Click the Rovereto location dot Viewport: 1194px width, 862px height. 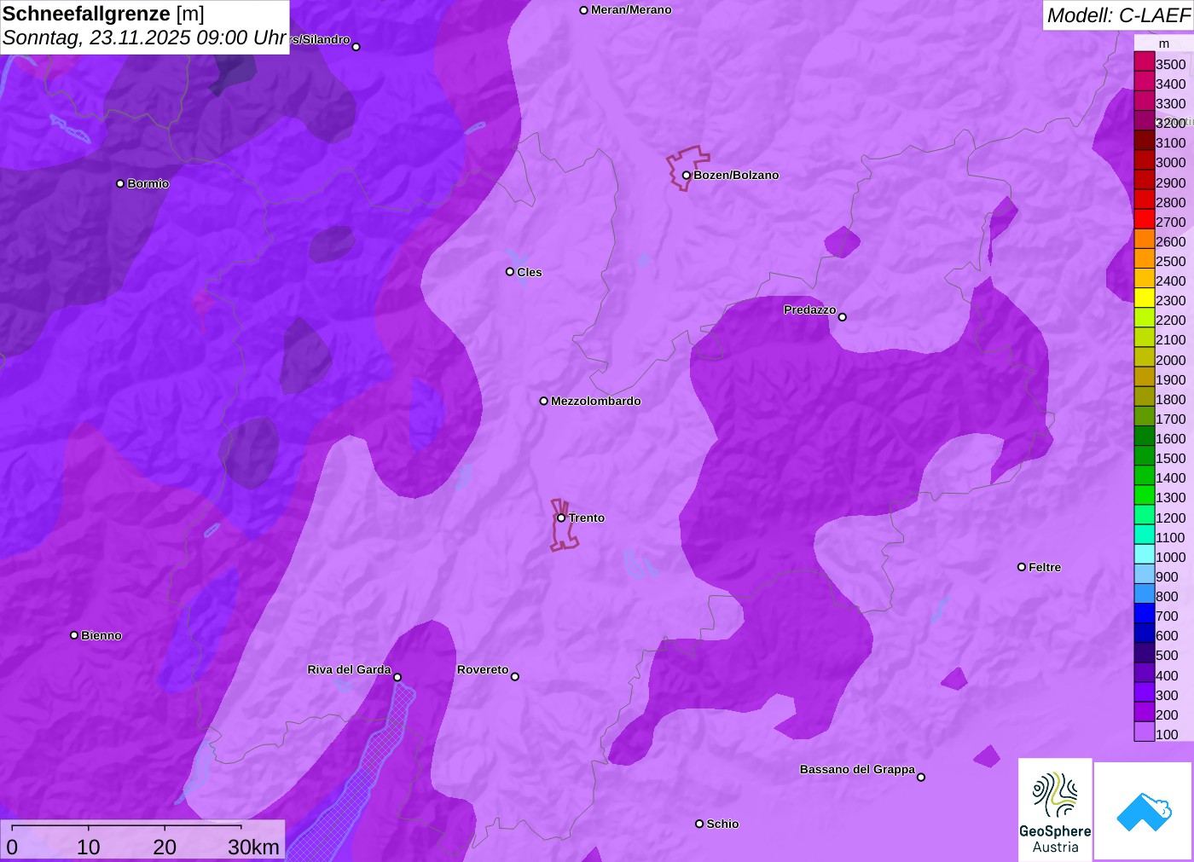coord(514,677)
